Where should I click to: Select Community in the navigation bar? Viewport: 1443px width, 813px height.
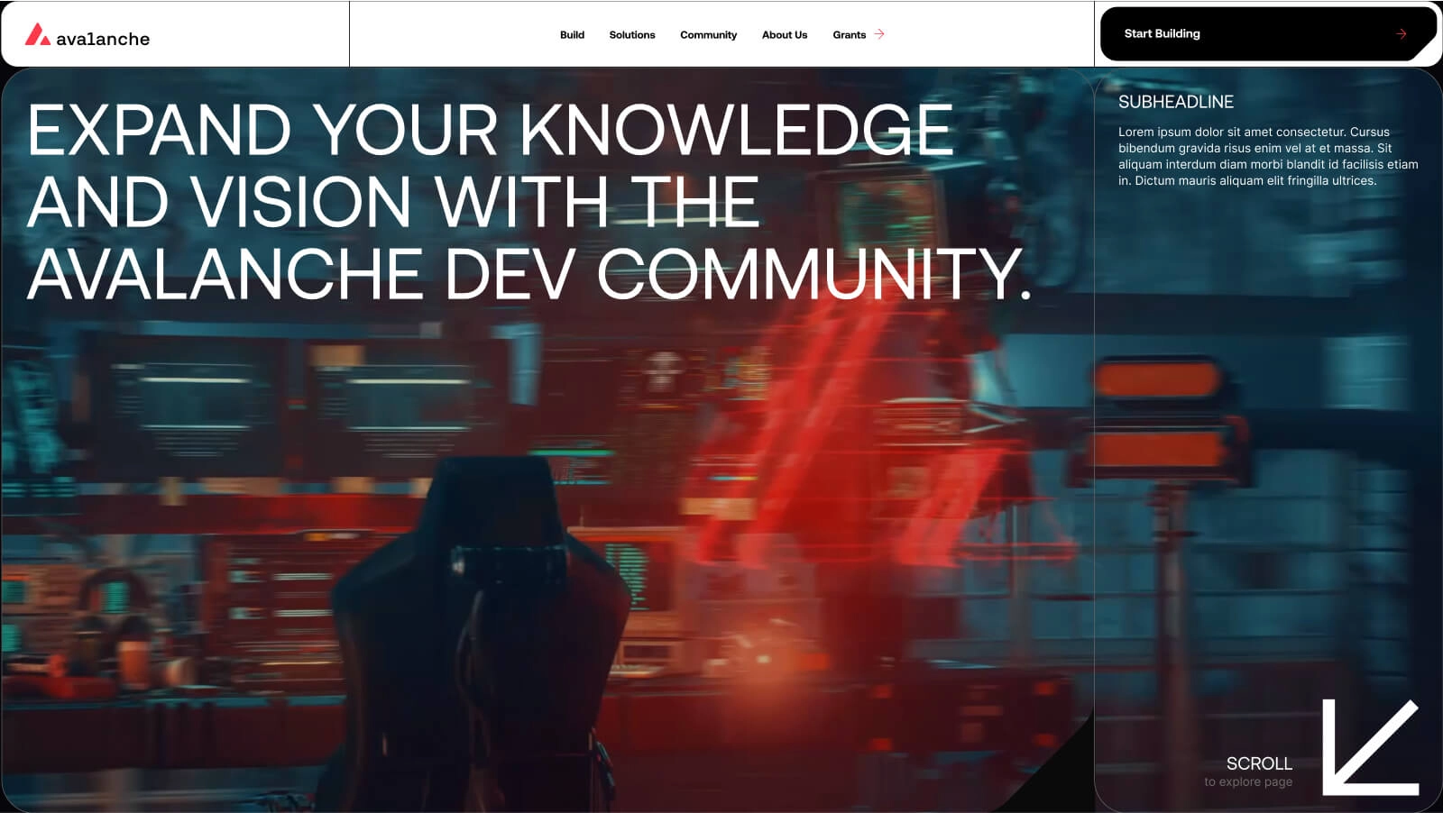pyautogui.click(x=708, y=35)
